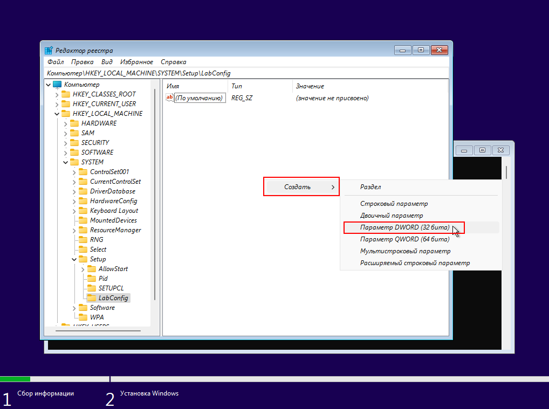Select the LabConfig folder icon
The height and width of the screenshot is (409, 549).
(x=91, y=298)
